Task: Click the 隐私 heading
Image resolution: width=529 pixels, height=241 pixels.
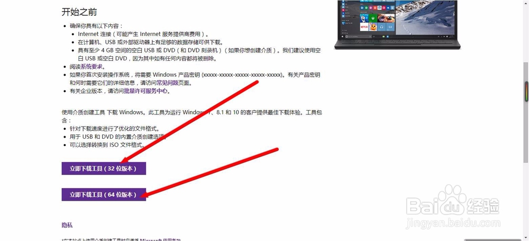Action: (67, 225)
